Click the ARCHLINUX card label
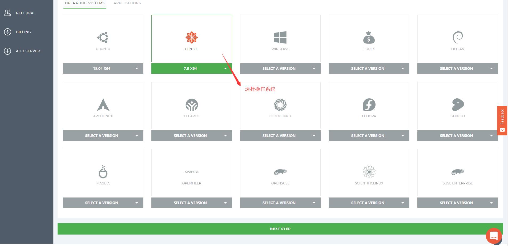The width and height of the screenshot is (508, 246). [x=103, y=116]
